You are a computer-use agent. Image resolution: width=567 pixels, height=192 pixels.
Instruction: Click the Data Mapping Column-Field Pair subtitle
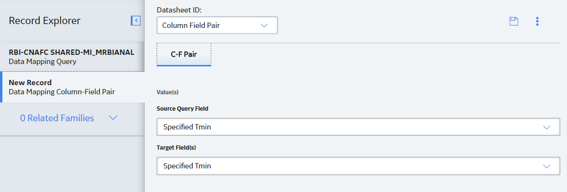(62, 92)
